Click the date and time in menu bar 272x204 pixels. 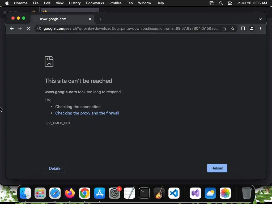[252, 3]
